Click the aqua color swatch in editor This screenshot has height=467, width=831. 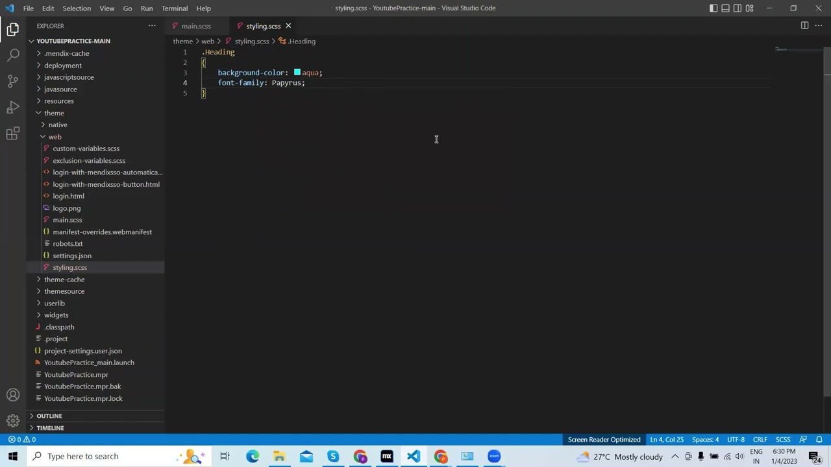[297, 73]
